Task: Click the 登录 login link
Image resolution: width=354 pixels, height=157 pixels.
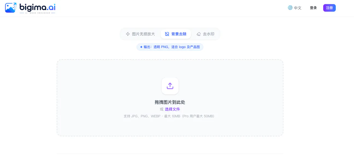Action: 313,8
